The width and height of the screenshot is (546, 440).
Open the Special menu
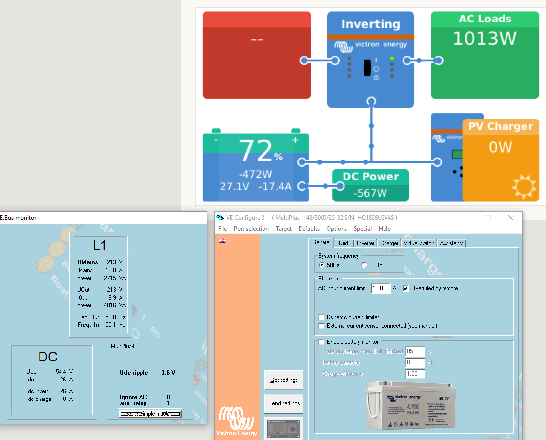(x=363, y=229)
